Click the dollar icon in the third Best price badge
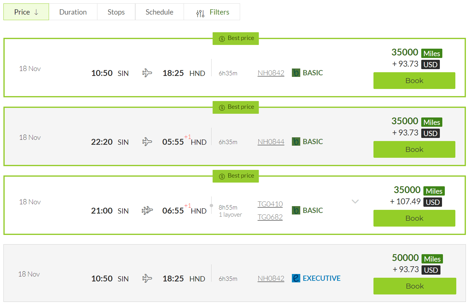The image size is (469, 305). coord(221,176)
